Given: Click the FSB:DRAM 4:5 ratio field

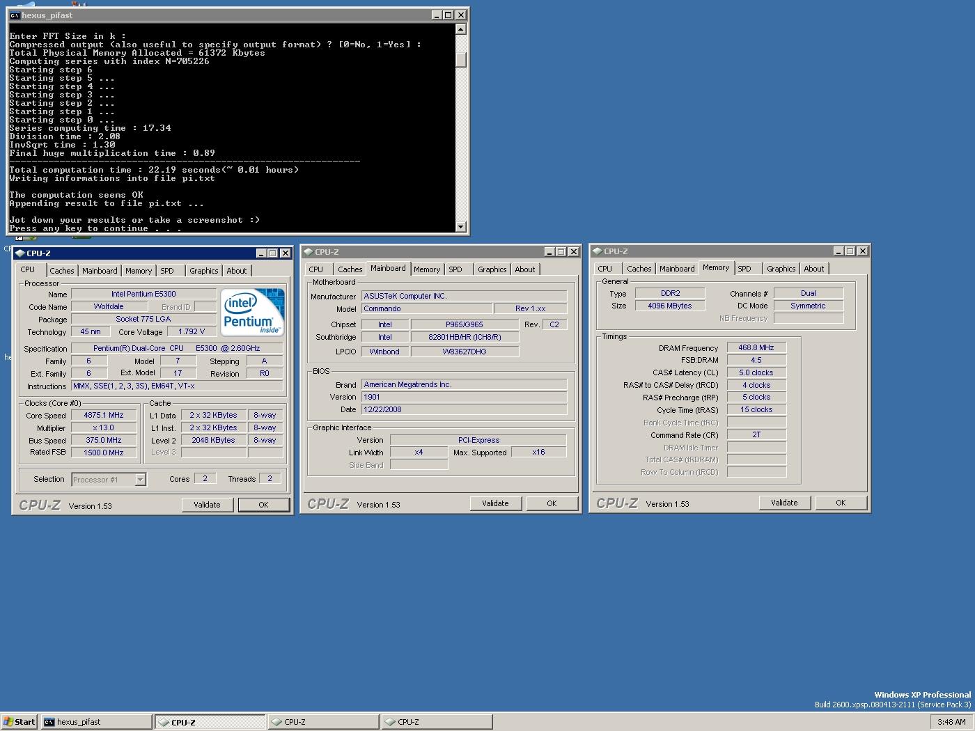Looking at the screenshot, I should point(756,360).
